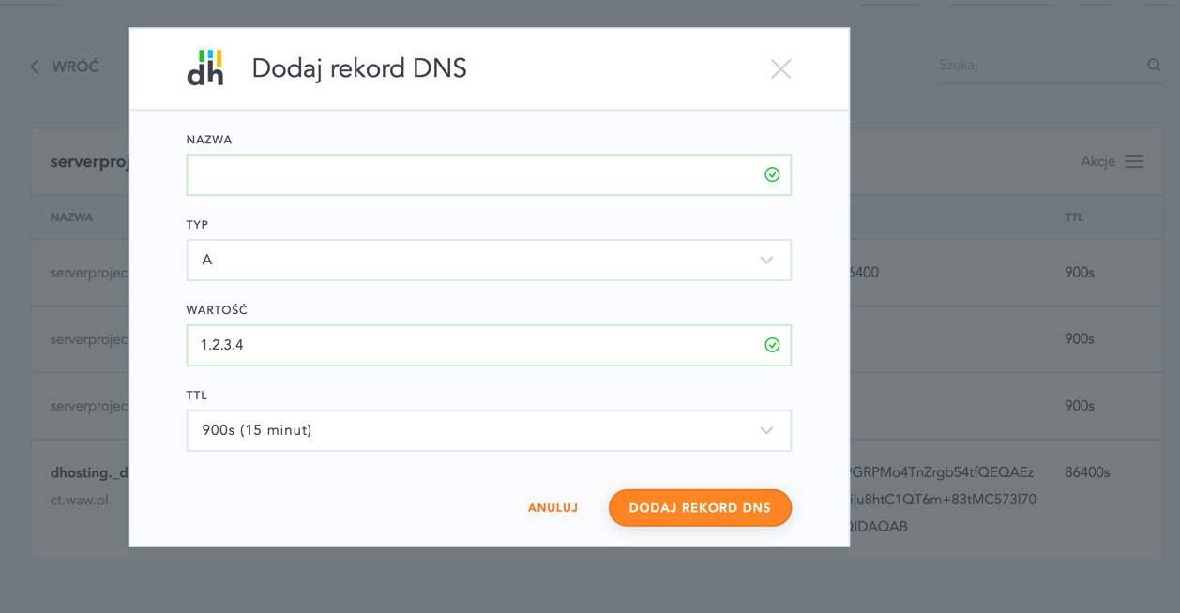Screen dimensions: 1180x613
Task: Expand the Typ dropdown chevron
Action: (766, 260)
